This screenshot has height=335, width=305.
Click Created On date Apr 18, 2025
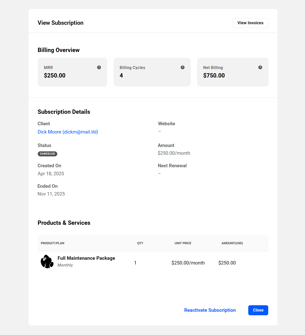point(51,174)
